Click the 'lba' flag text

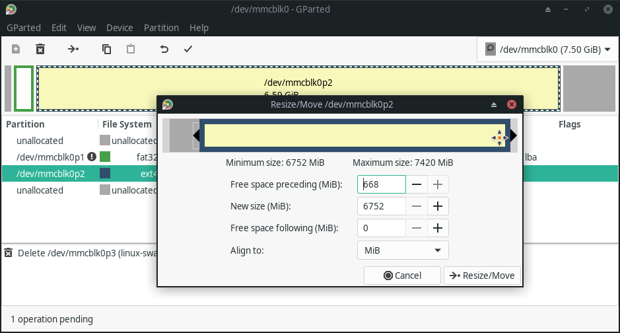click(x=531, y=157)
